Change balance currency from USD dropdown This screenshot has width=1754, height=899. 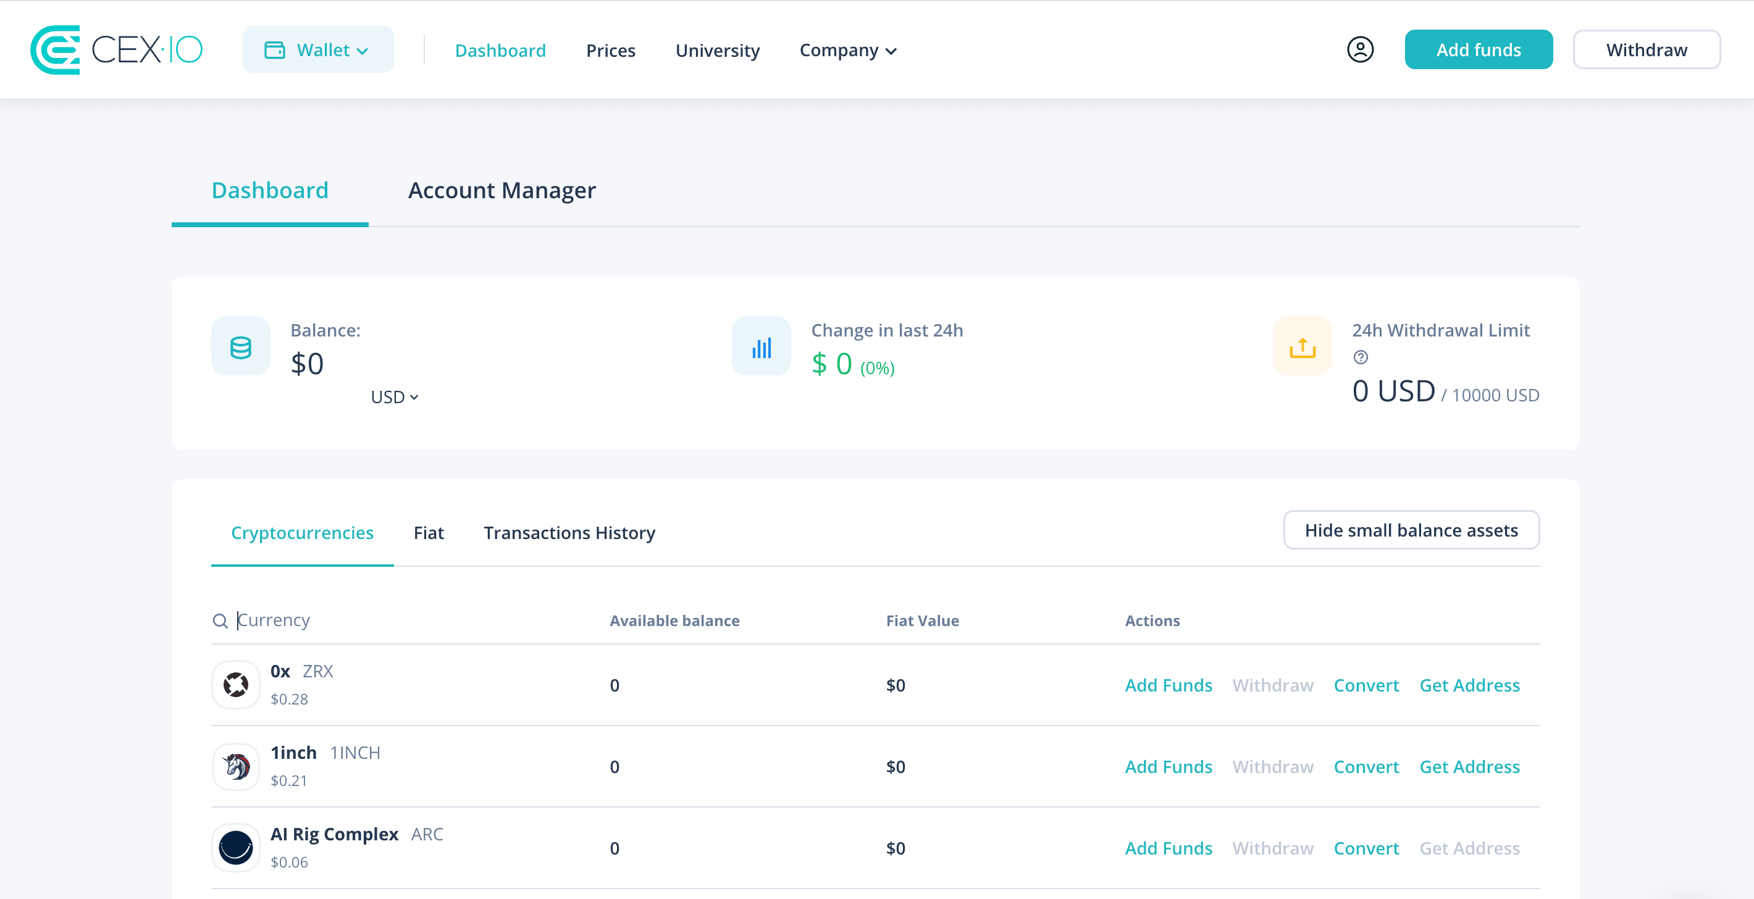pos(394,397)
